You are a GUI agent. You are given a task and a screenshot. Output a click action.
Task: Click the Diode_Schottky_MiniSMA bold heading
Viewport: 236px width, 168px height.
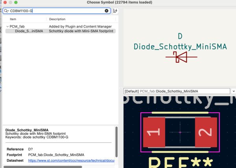click(27, 130)
